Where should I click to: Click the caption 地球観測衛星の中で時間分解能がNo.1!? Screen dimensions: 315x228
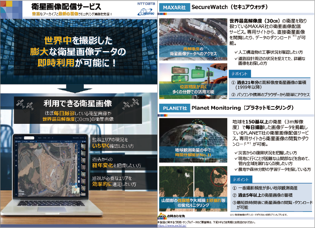coord(193,153)
